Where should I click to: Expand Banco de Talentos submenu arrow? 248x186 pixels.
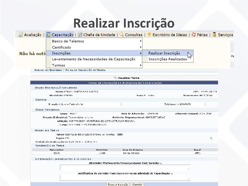[x=141, y=41]
